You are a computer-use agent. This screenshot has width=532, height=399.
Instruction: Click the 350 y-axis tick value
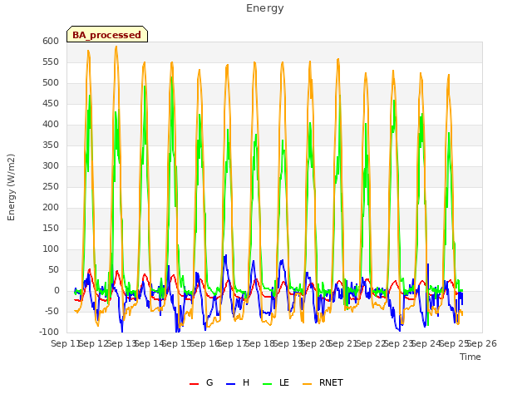pos(51,145)
